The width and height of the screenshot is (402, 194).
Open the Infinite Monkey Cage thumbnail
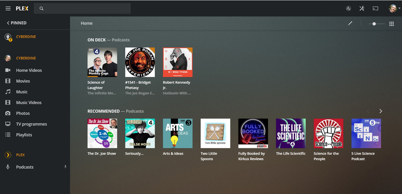102,62
